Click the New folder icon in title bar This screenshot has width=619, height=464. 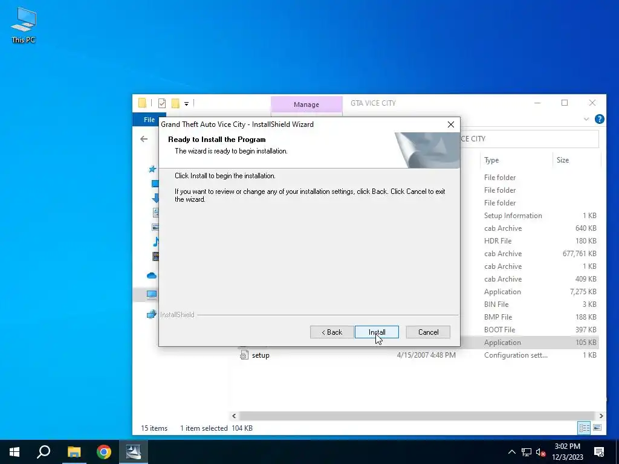175,103
